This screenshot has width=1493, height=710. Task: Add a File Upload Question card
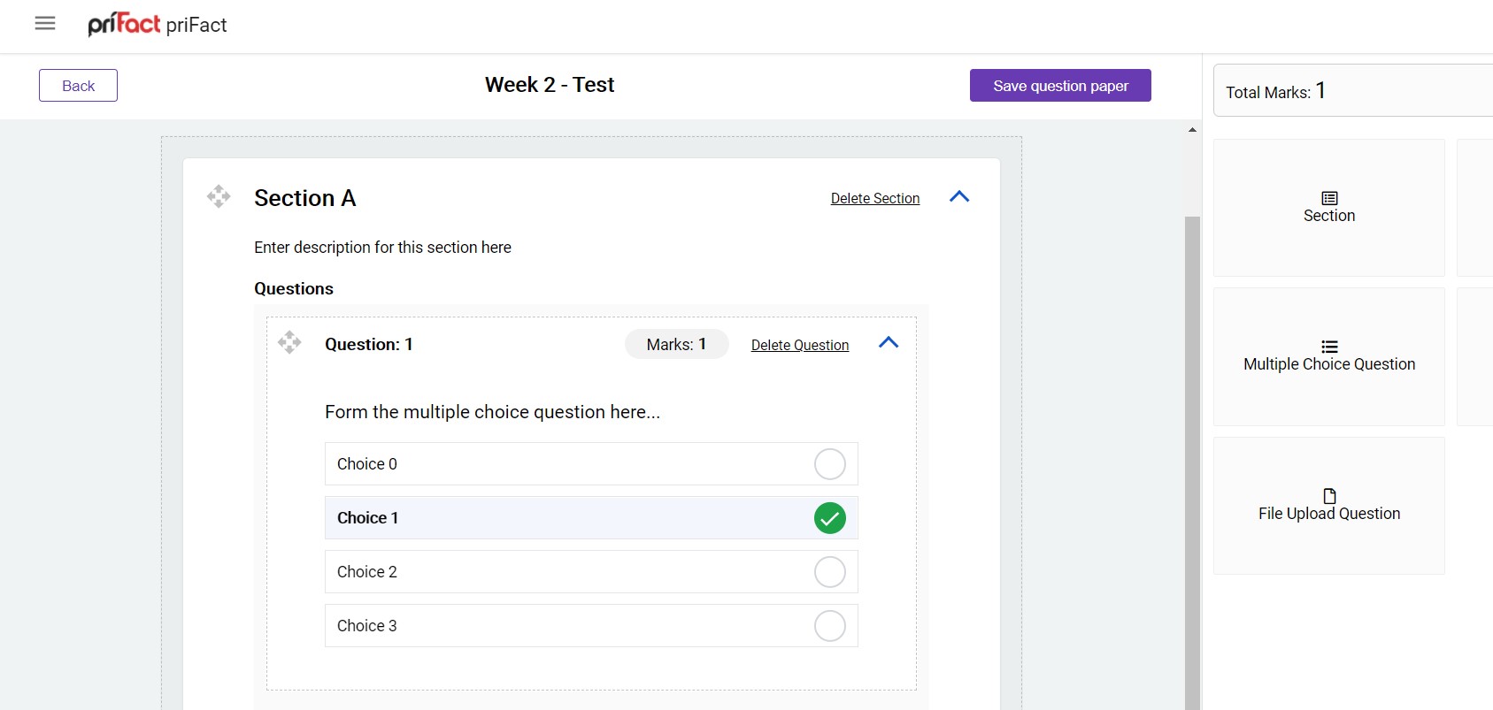(1329, 506)
